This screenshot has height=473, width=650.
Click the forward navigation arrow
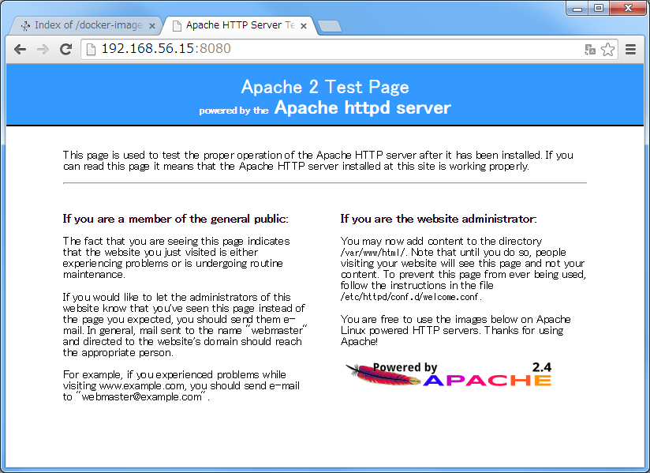coord(43,50)
